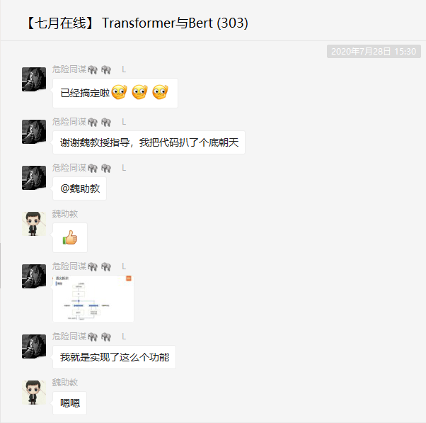
Task: Click the "@魏助教" mention bubble
Action: [x=79, y=188]
